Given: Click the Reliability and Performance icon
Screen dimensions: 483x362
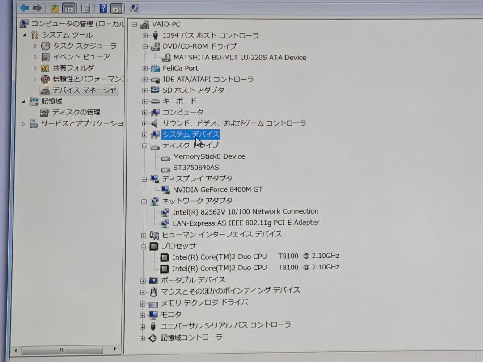Looking at the screenshot, I should pyautogui.click(x=45, y=79).
